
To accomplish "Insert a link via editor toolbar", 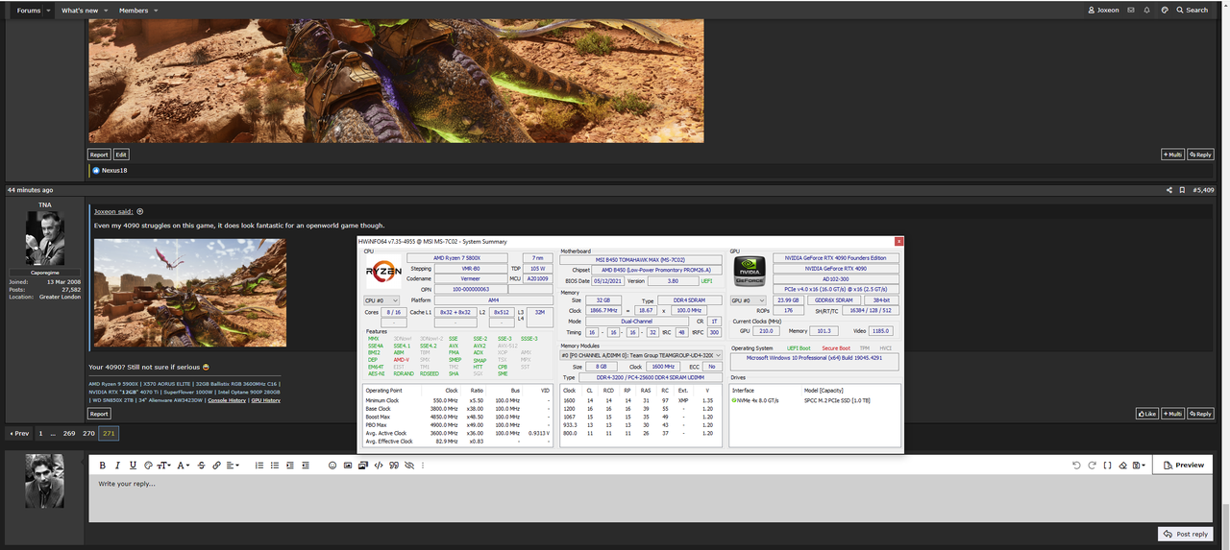I will click(x=216, y=465).
